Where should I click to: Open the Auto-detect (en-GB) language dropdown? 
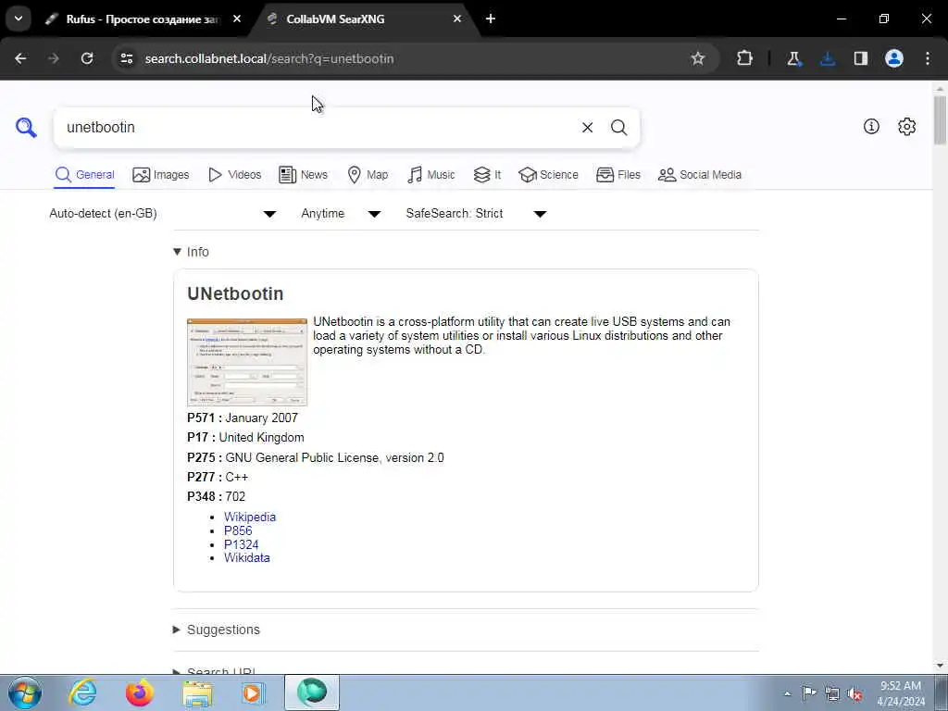tap(163, 214)
